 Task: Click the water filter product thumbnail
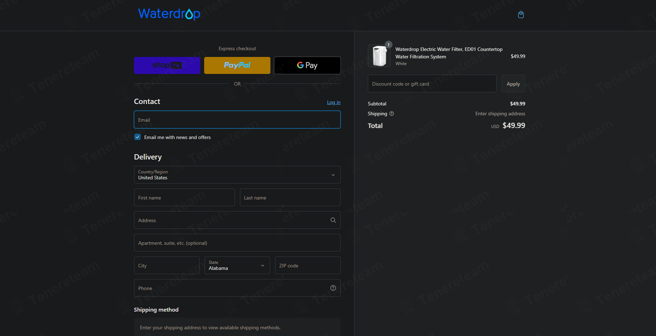pos(379,56)
